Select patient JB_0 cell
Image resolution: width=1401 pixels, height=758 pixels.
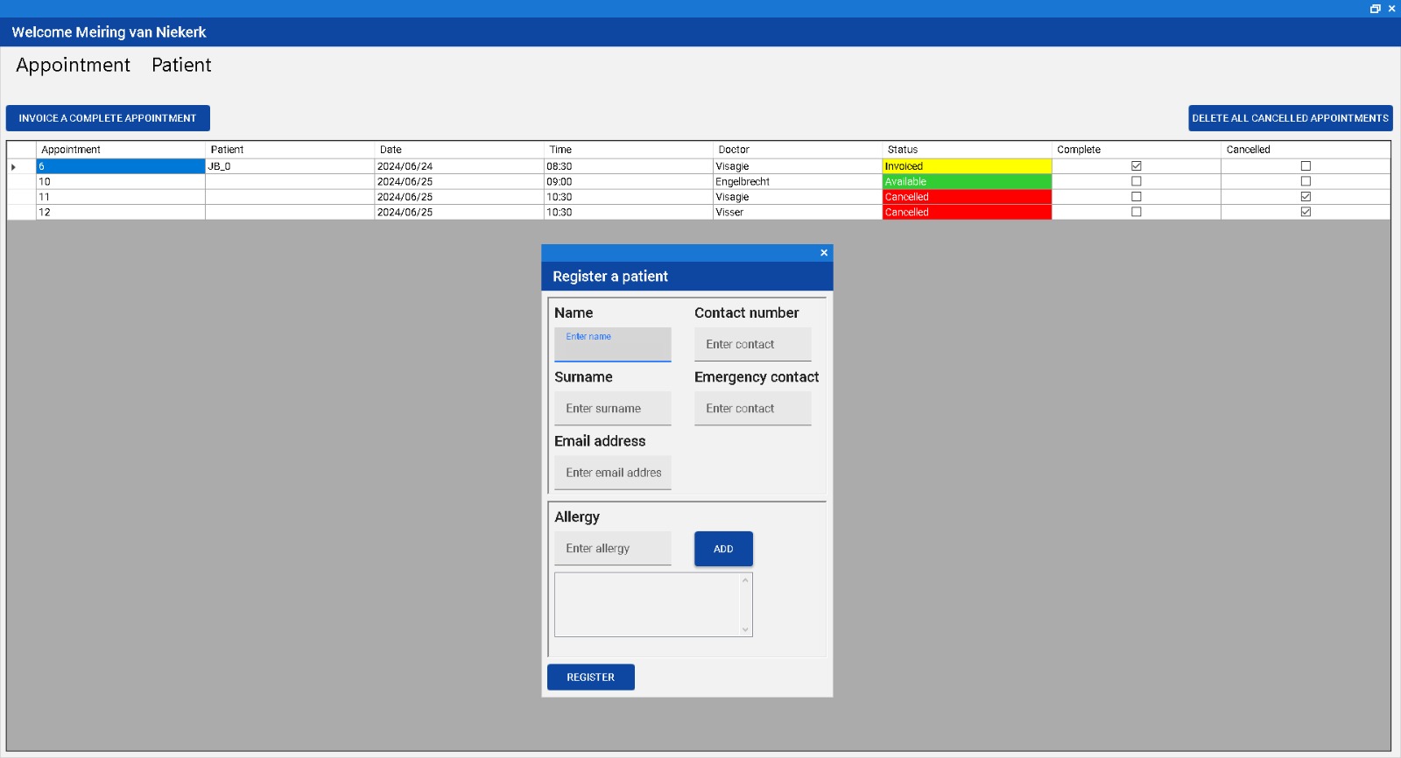point(290,166)
